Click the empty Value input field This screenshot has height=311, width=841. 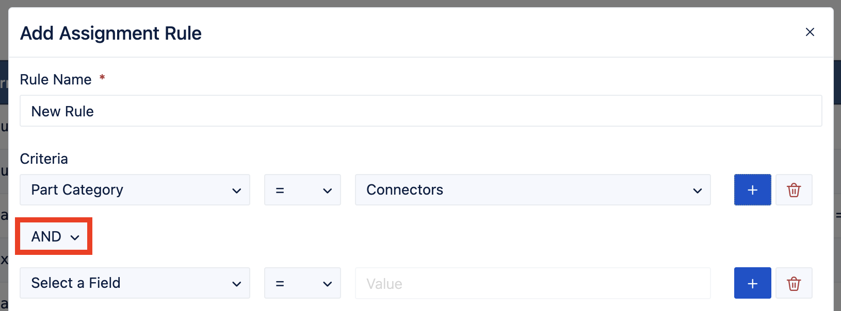(532, 283)
